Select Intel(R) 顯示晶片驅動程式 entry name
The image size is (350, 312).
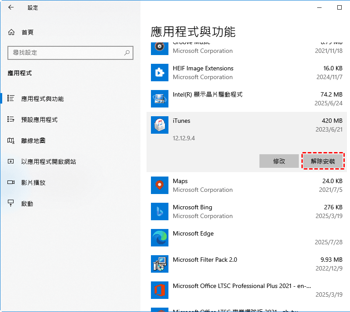(x=207, y=94)
